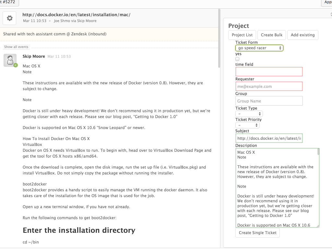
Task: Click the green online status indicator on avatar
Action: coord(15,65)
